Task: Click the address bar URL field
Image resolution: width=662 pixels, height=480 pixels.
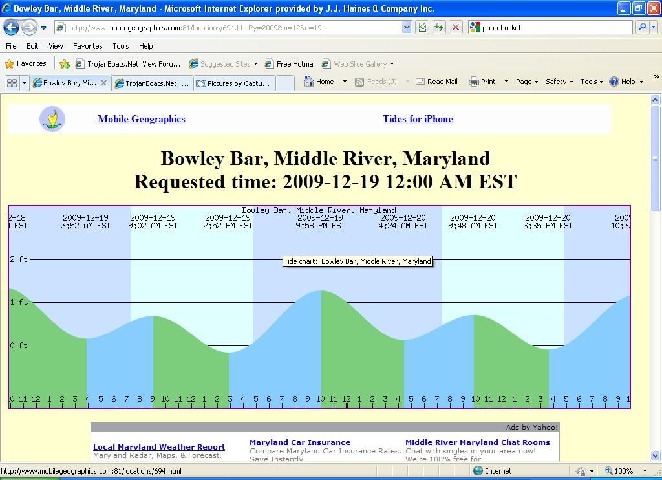Action: click(228, 28)
